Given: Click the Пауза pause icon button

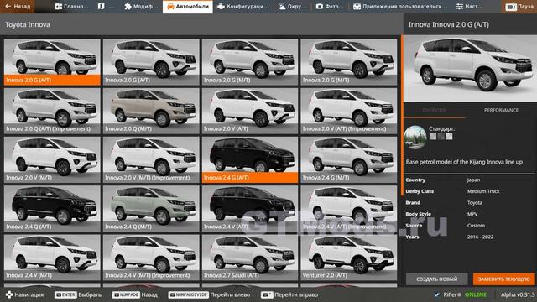Looking at the screenshot, I should pyautogui.click(x=519, y=7).
